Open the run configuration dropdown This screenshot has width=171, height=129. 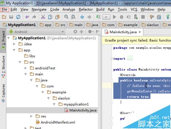pyautogui.click(x=106, y=17)
